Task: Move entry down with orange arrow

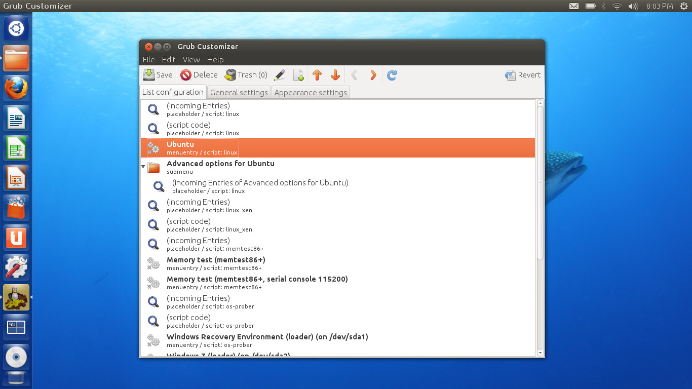Action: point(335,75)
